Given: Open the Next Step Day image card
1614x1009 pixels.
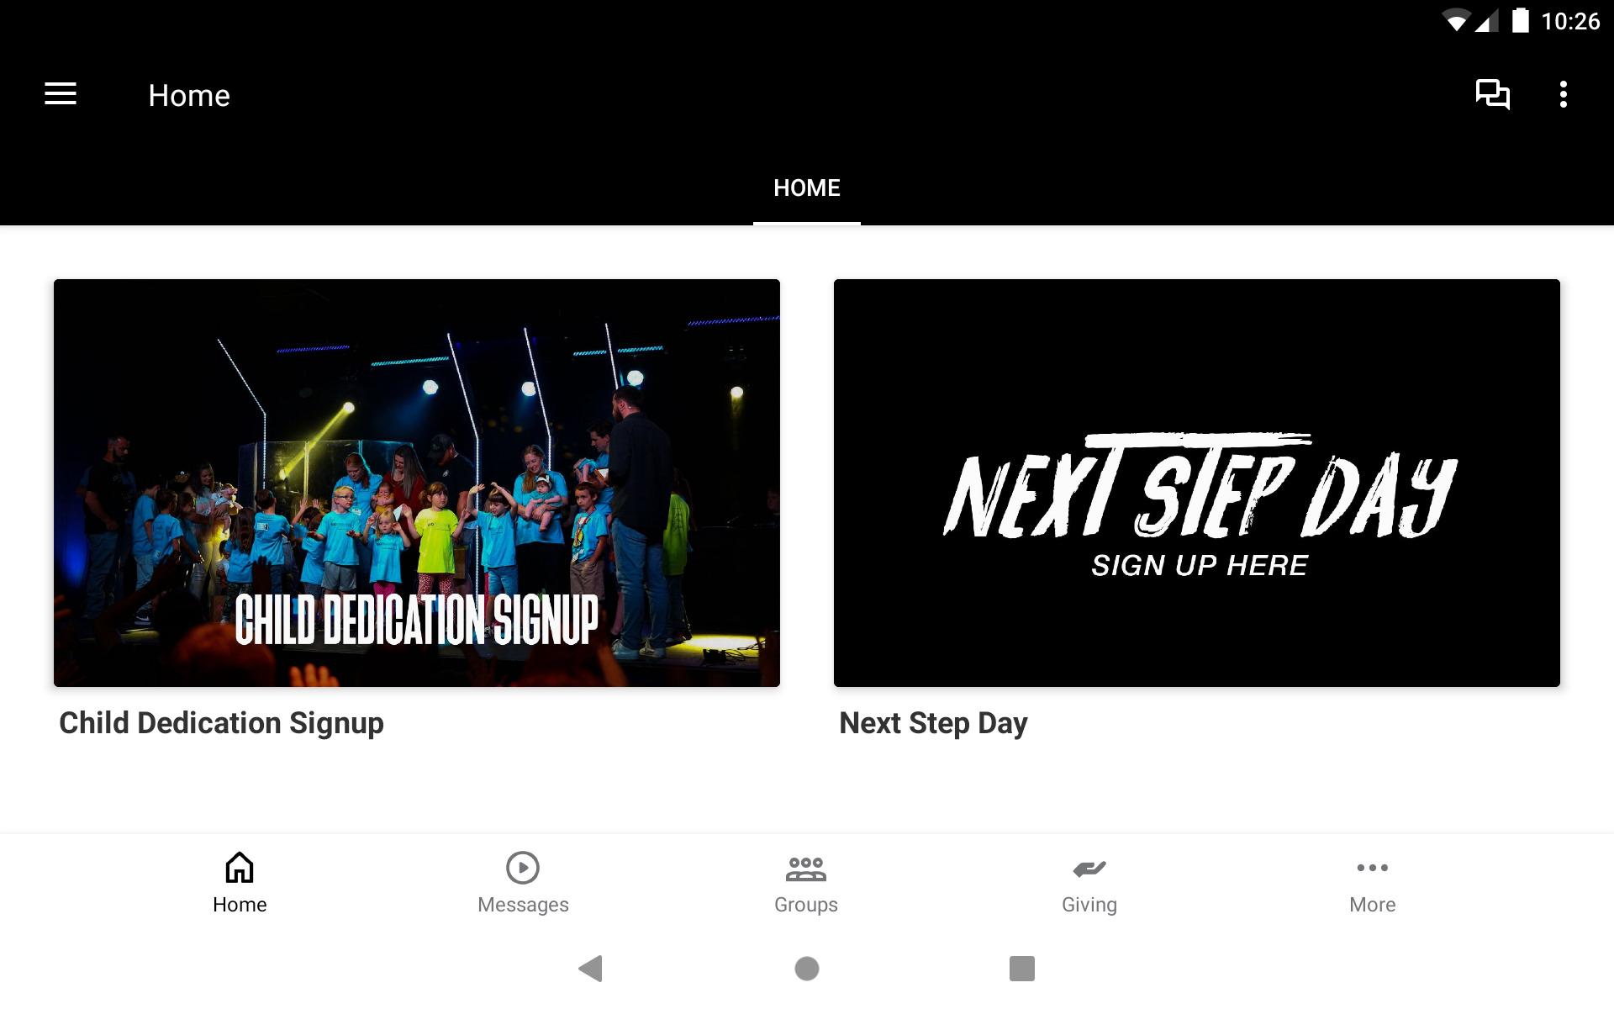Looking at the screenshot, I should [x=1197, y=483].
